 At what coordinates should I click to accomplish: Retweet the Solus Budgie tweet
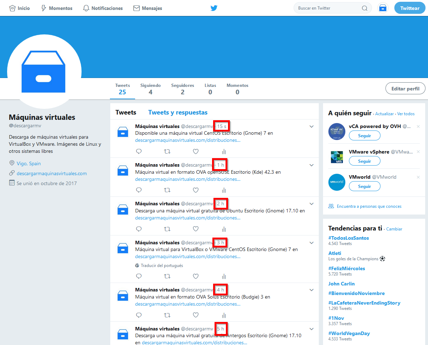pyautogui.click(x=167, y=315)
